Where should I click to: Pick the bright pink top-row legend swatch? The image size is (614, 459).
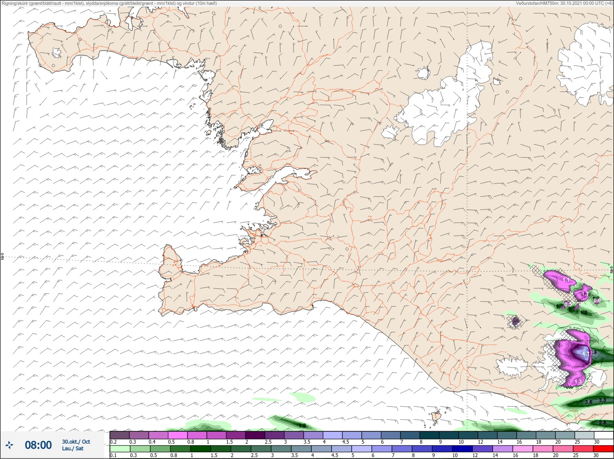(x=178, y=436)
